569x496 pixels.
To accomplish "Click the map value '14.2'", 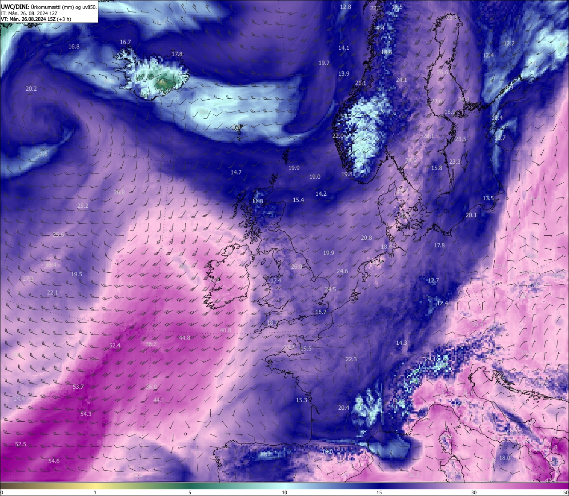I will click(x=321, y=194).
